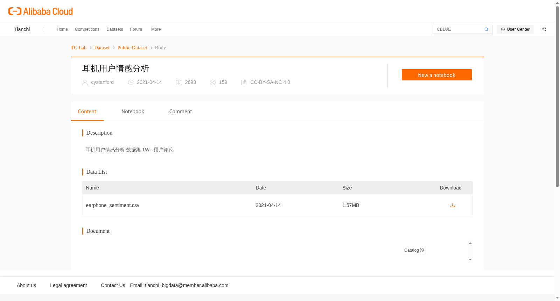
Task: Click the page scrollbar down arrow
Action: [x=557, y=298]
